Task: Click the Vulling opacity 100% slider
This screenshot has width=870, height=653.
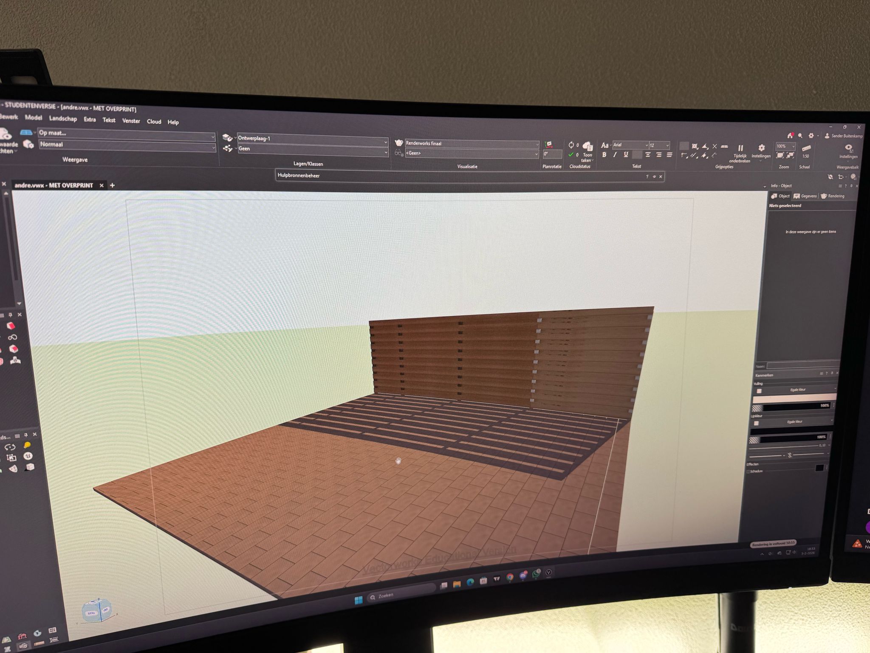Action: [792, 407]
